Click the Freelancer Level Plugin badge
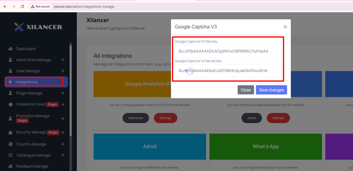This screenshot has height=171, width=353. 52,104
